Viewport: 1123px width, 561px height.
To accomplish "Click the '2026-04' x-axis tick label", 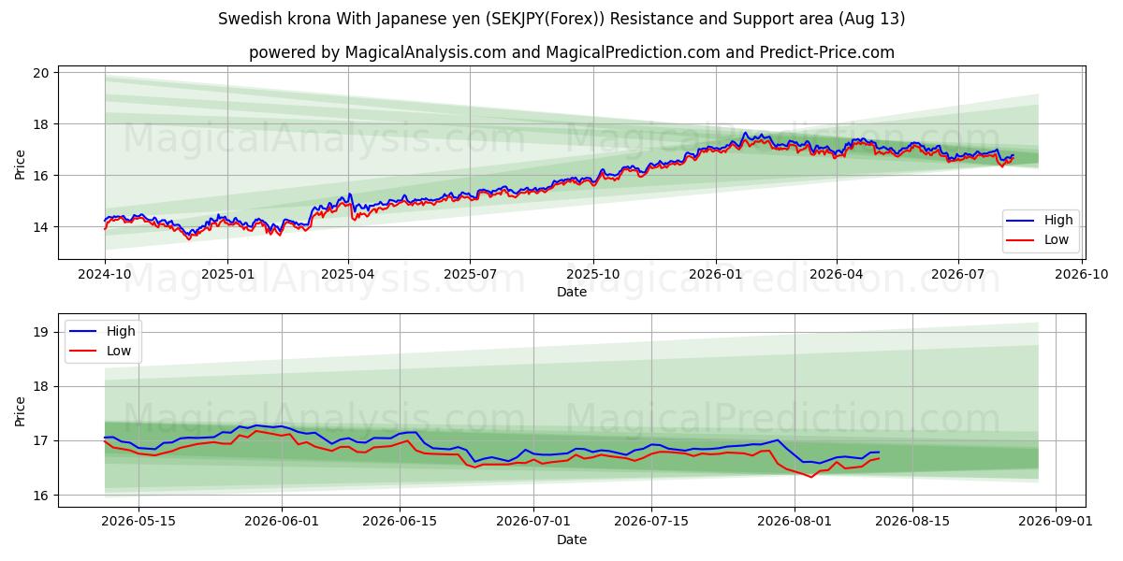I will [x=836, y=275].
